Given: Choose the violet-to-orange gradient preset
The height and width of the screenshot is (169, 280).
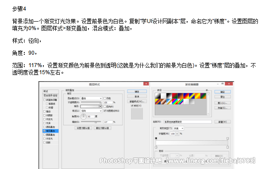Looking at the screenshot, I should click(x=180, y=96).
